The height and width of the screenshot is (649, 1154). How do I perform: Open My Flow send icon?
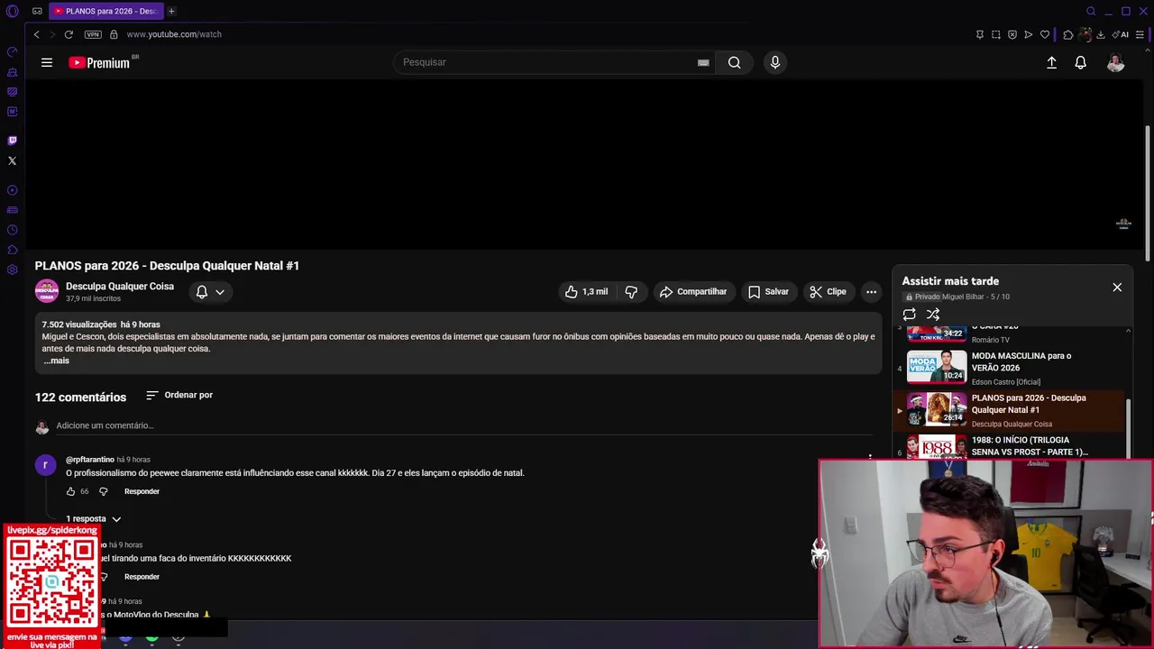pos(1029,34)
